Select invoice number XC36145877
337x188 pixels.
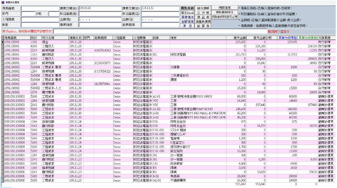point(103,63)
